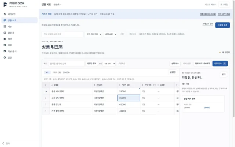The image size is (235, 147).
Task: Click the Folio Desk logo icon
Action: point(5,5)
